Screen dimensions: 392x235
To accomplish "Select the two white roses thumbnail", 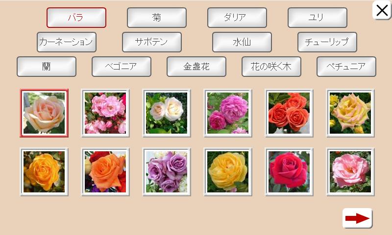I will [167, 113].
